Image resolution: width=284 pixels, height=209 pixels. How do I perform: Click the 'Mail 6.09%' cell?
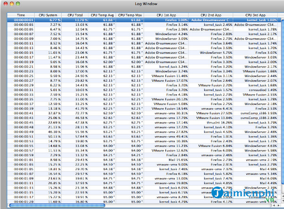tap(268, 179)
